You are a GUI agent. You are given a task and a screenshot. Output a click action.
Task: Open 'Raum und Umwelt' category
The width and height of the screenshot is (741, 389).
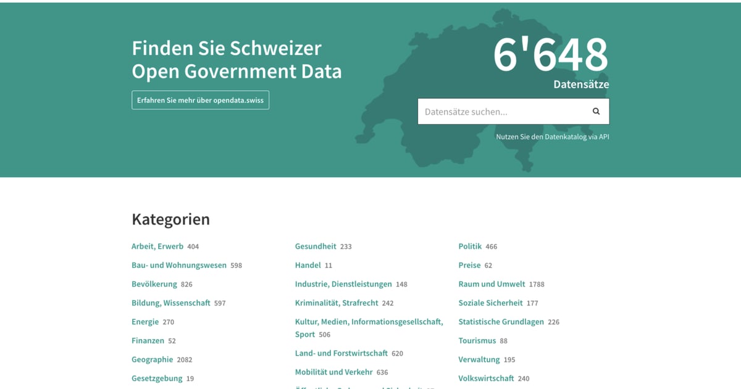point(492,284)
